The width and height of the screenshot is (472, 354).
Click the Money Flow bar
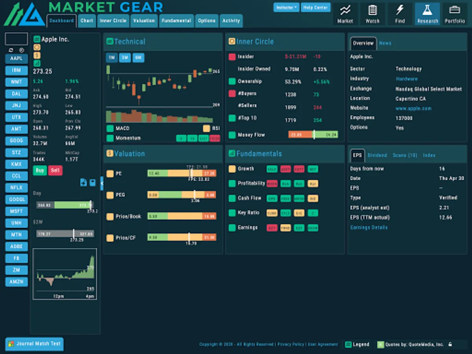(313, 135)
